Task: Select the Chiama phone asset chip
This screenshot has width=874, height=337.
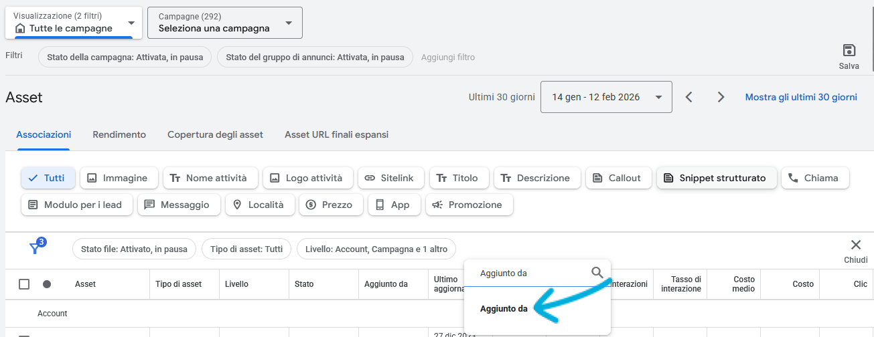Action: pos(814,178)
